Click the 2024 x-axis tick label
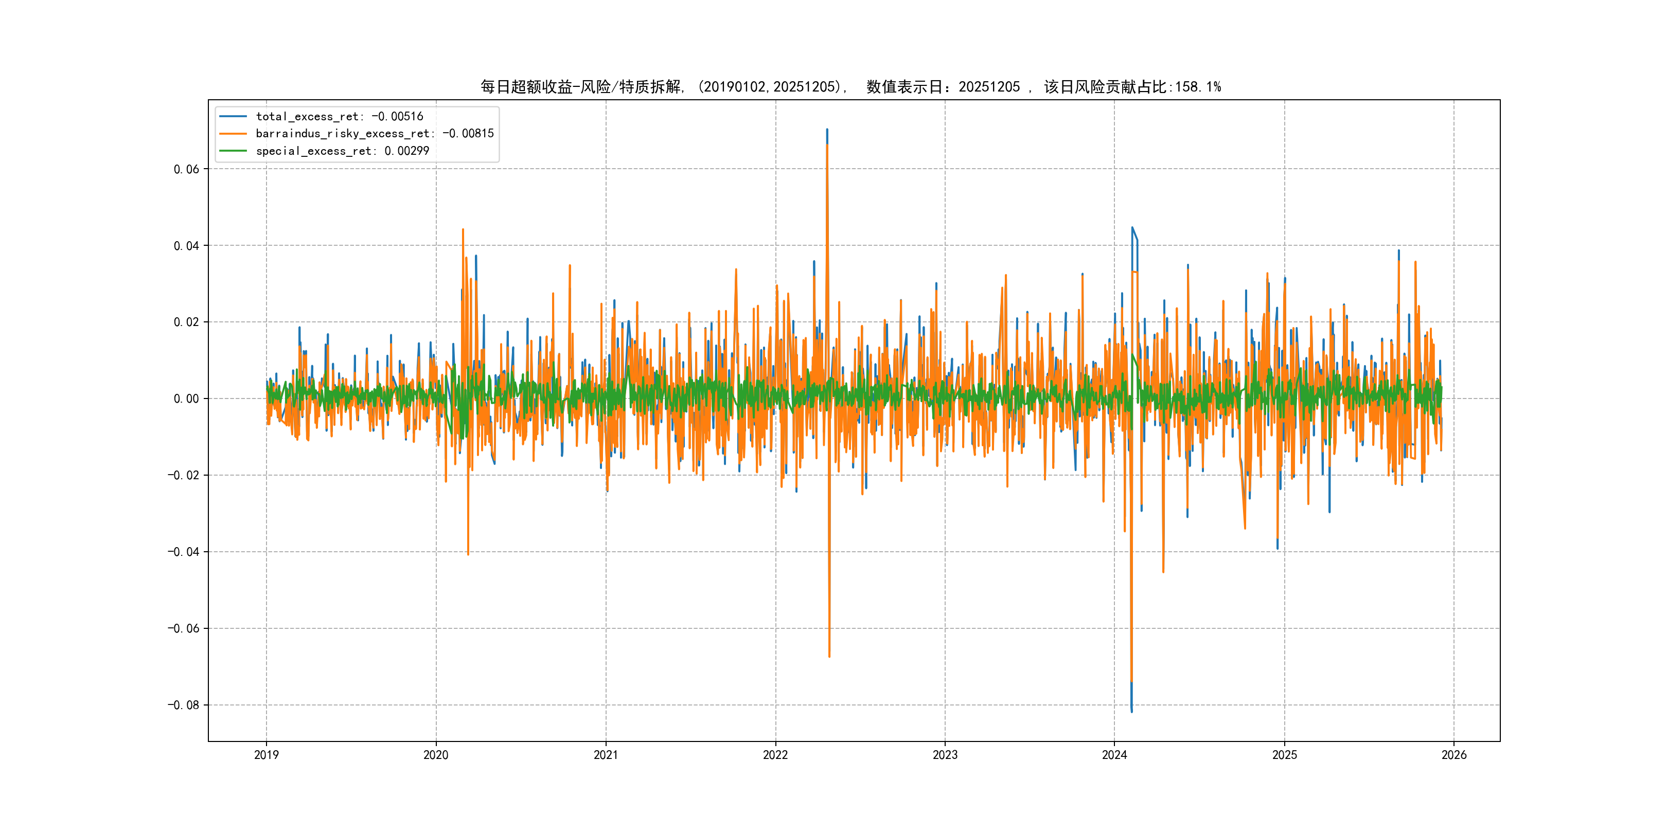The width and height of the screenshot is (1667, 833). tap(1114, 755)
